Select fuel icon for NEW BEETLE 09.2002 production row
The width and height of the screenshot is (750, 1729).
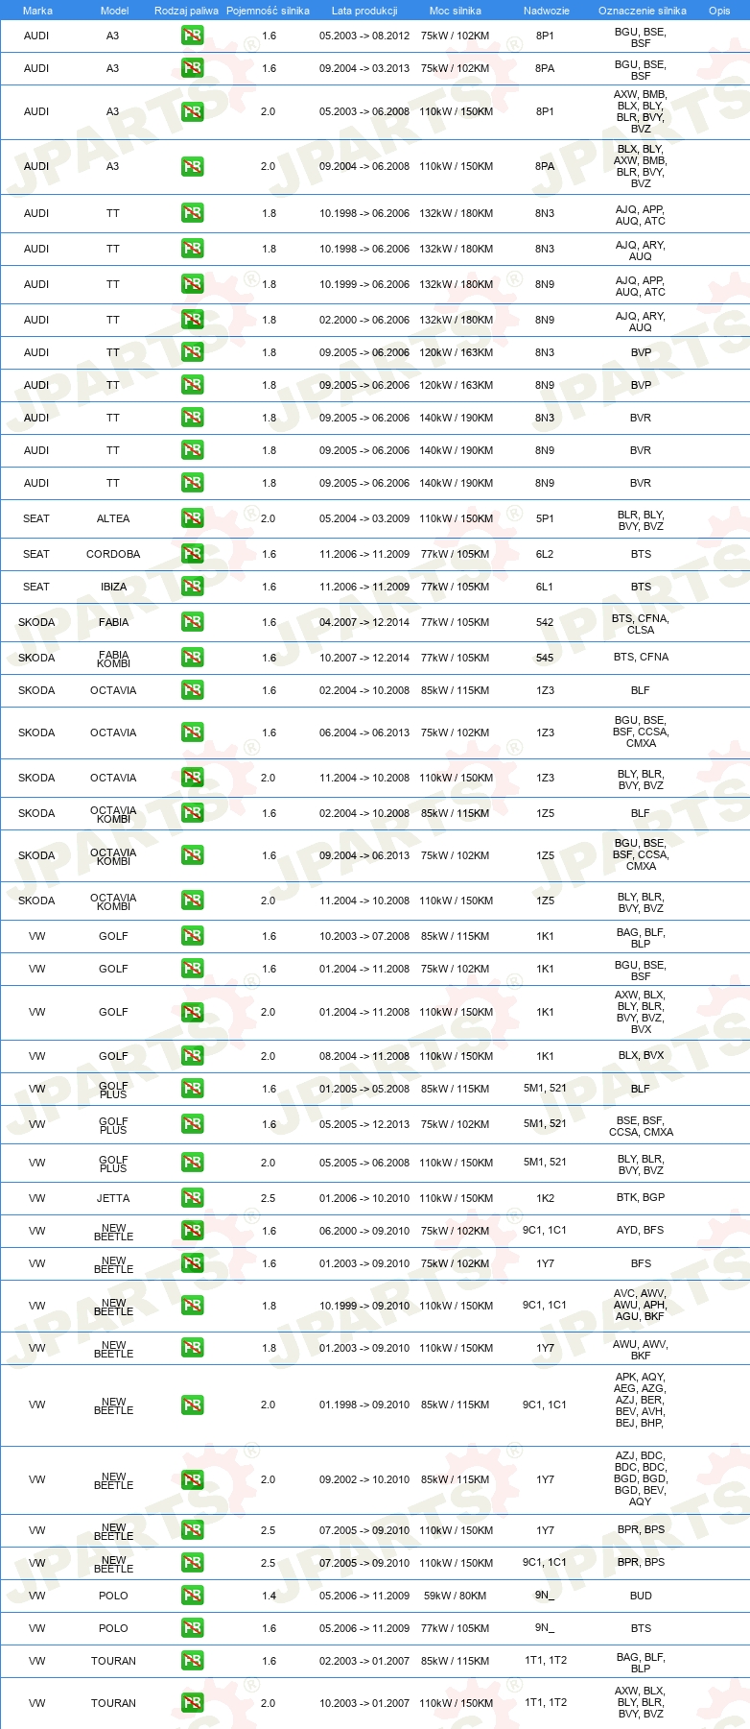[192, 1479]
